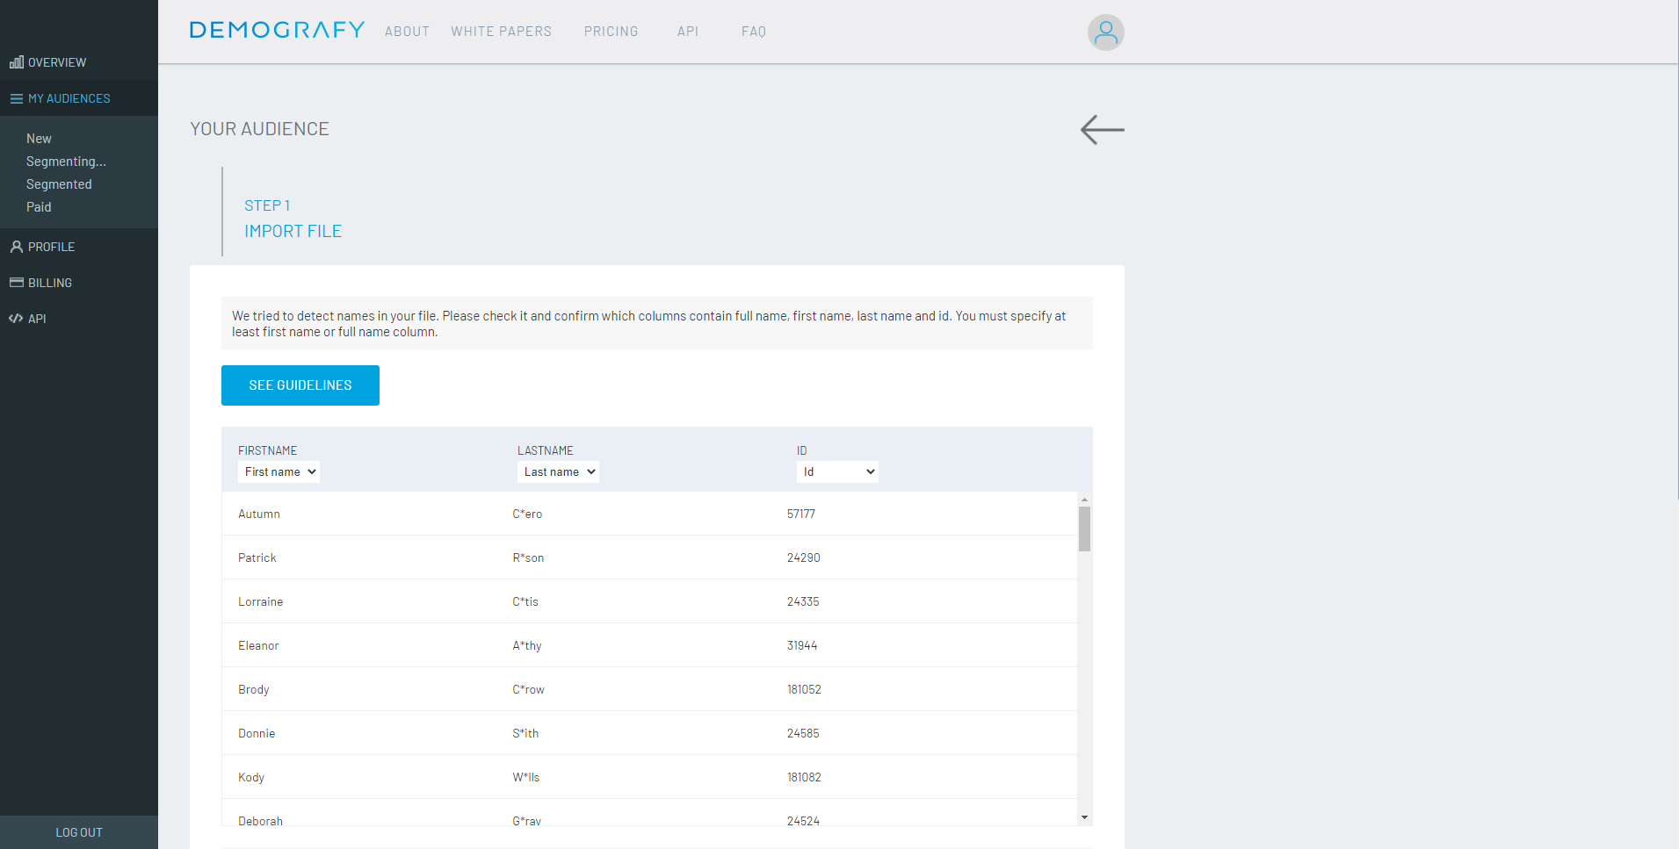Click the FIRSTNAME column header label
Image resolution: width=1679 pixels, height=849 pixels.
click(x=268, y=450)
